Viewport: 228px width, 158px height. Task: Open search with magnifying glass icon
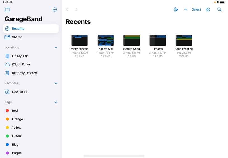coord(219,9)
